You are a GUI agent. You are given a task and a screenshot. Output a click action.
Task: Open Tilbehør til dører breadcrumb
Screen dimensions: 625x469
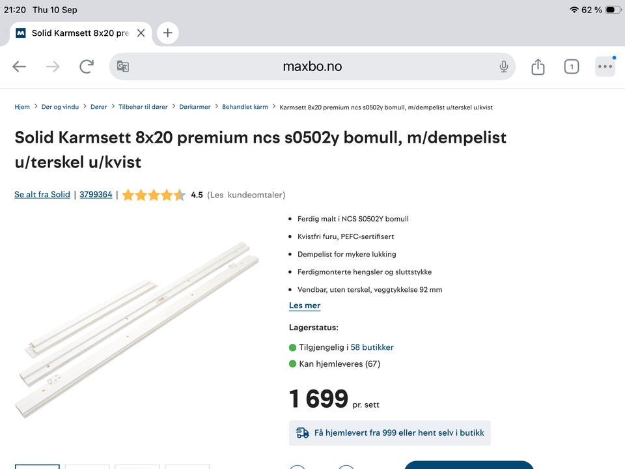143,107
